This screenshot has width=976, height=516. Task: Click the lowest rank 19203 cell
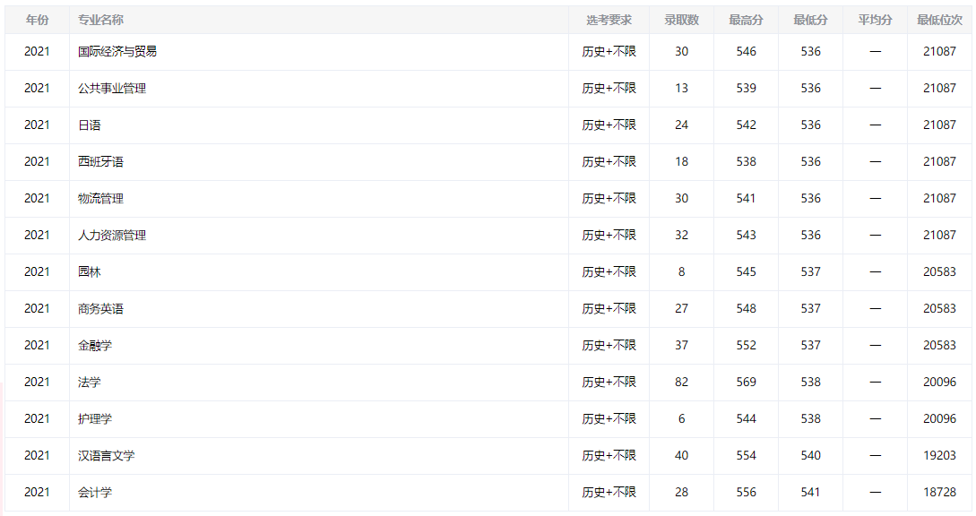coord(939,456)
